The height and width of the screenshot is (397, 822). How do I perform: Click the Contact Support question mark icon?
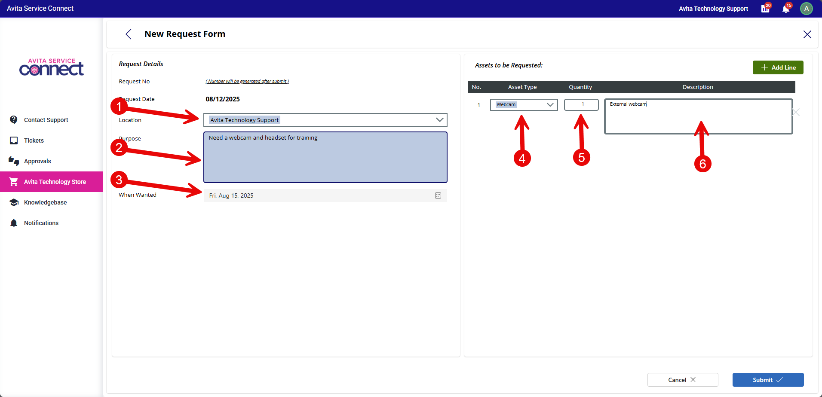[x=14, y=120]
